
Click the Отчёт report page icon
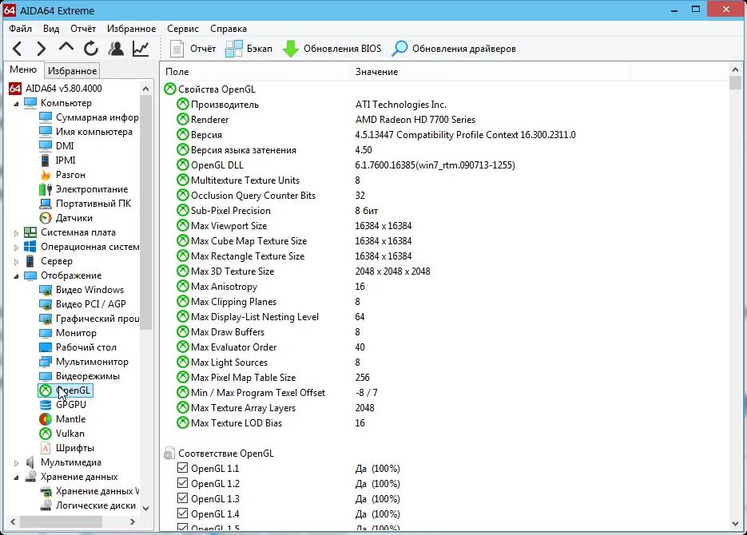click(177, 49)
